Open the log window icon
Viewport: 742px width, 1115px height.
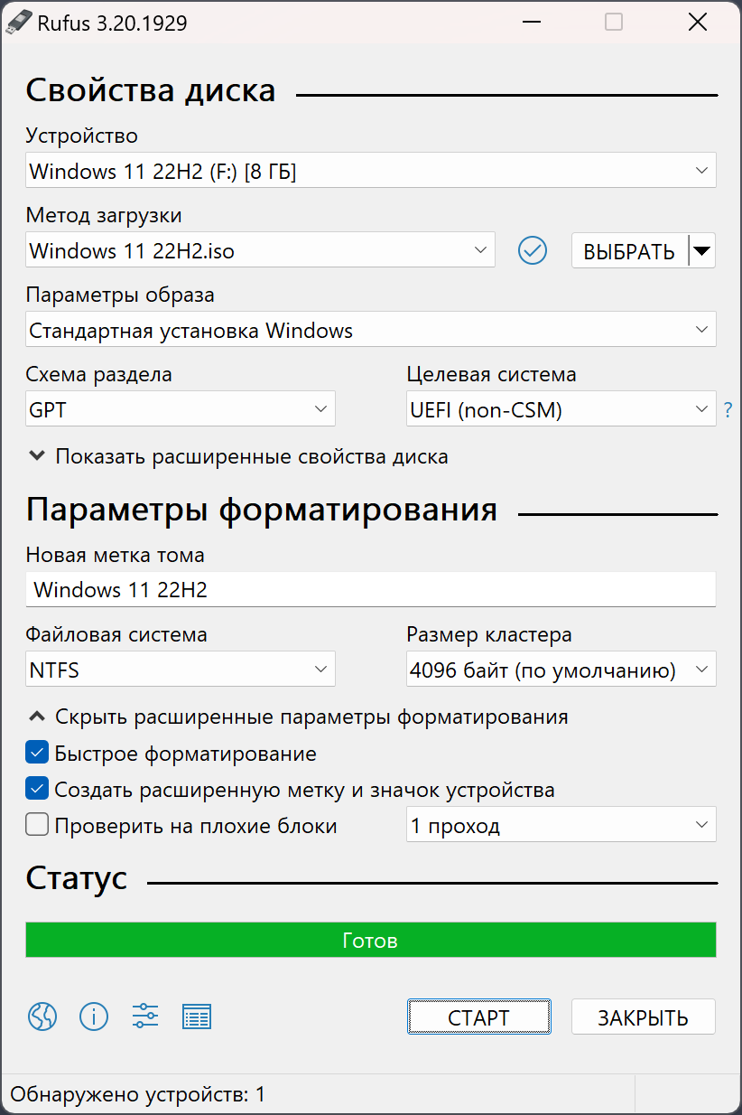(x=197, y=1017)
